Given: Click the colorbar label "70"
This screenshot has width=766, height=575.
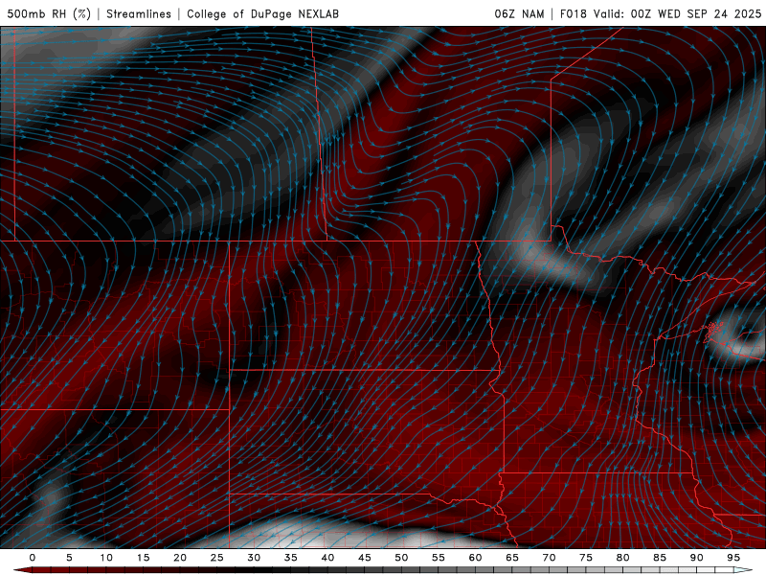Looking at the screenshot, I should pyautogui.click(x=549, y=558).
